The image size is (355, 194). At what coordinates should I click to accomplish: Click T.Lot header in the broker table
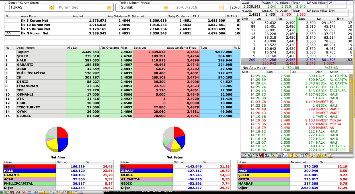[216, 48]
